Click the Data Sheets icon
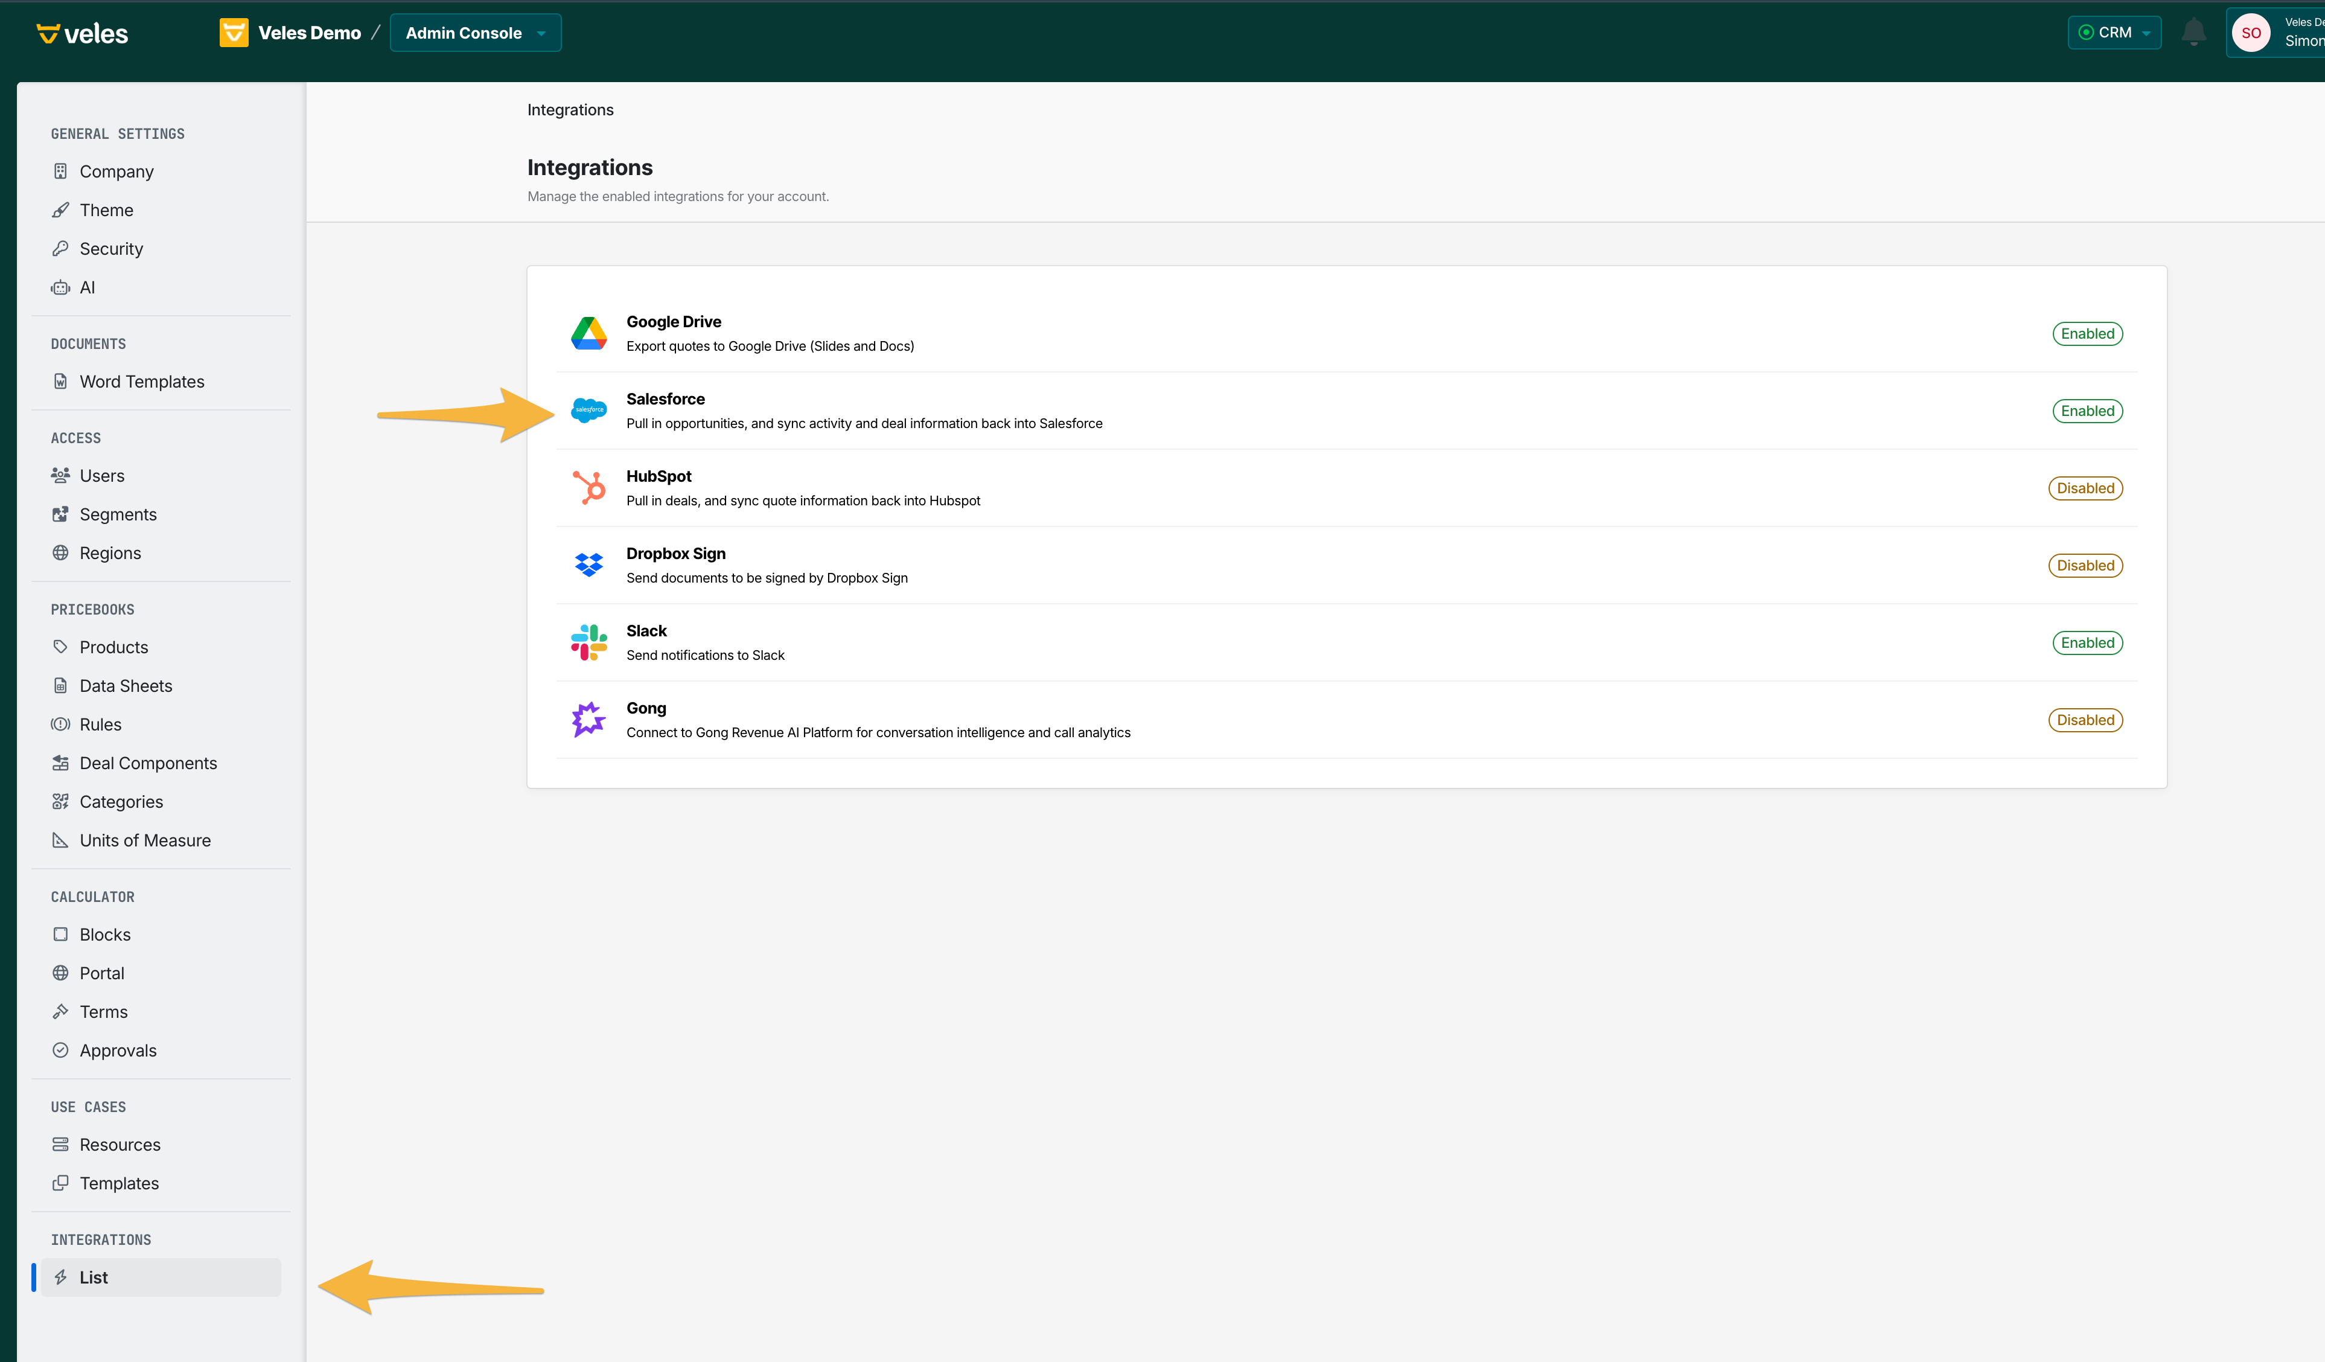 point(61,686)
